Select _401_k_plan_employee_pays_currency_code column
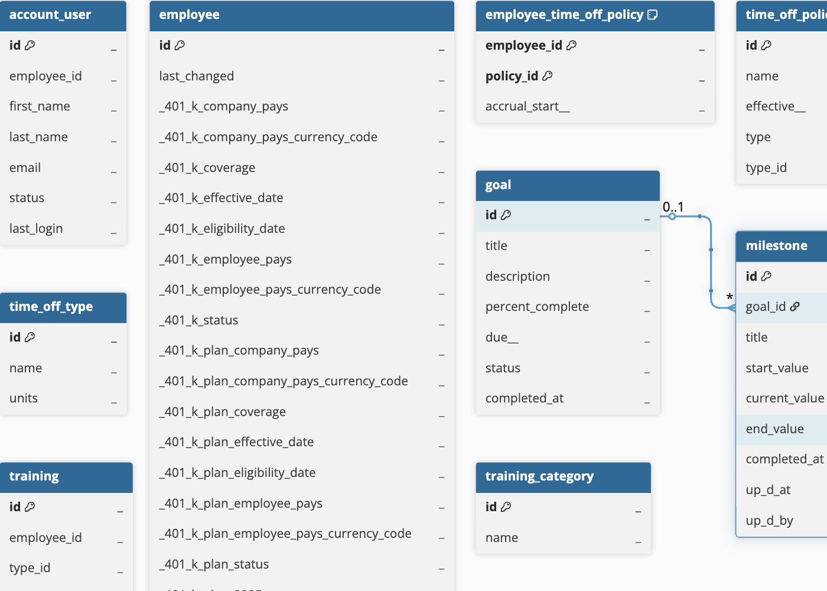The image size is (827, 591). [302, 534]
